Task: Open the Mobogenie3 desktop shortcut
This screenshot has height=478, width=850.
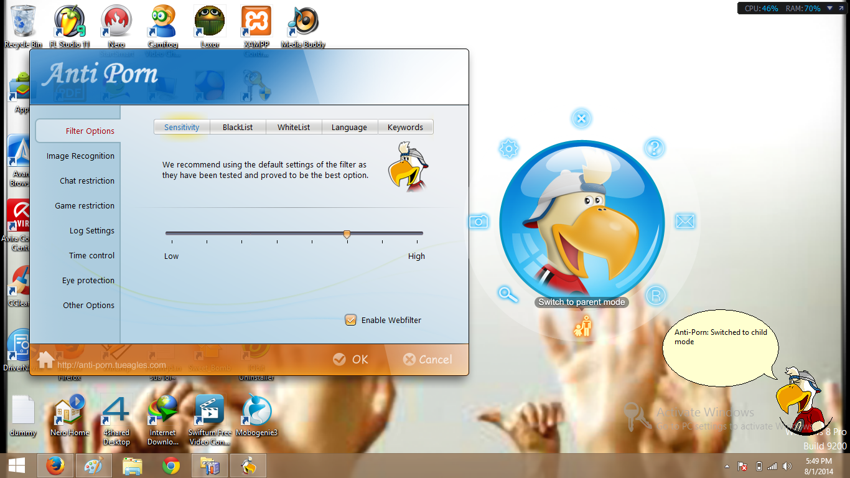Action: 256,416
